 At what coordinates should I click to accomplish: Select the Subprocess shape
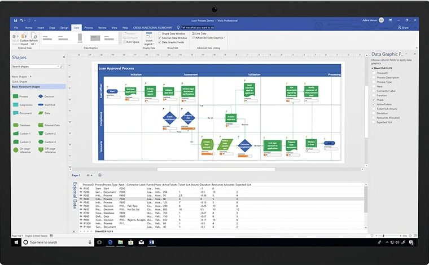pos(16,105)
